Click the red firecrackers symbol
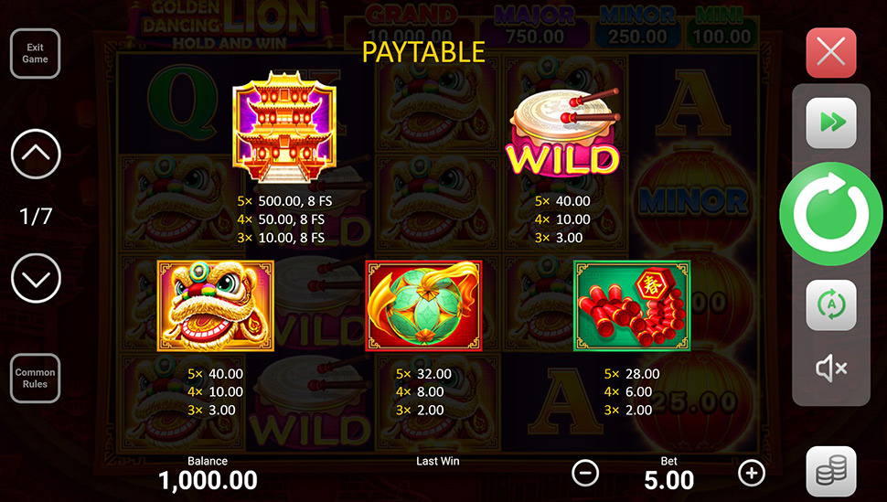The image size is (887, 502). (x=632, y=305)
